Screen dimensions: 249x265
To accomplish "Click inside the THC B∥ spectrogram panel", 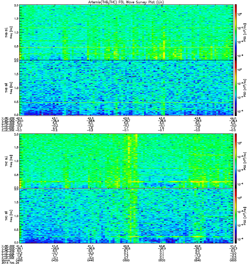I will (126, 216).
